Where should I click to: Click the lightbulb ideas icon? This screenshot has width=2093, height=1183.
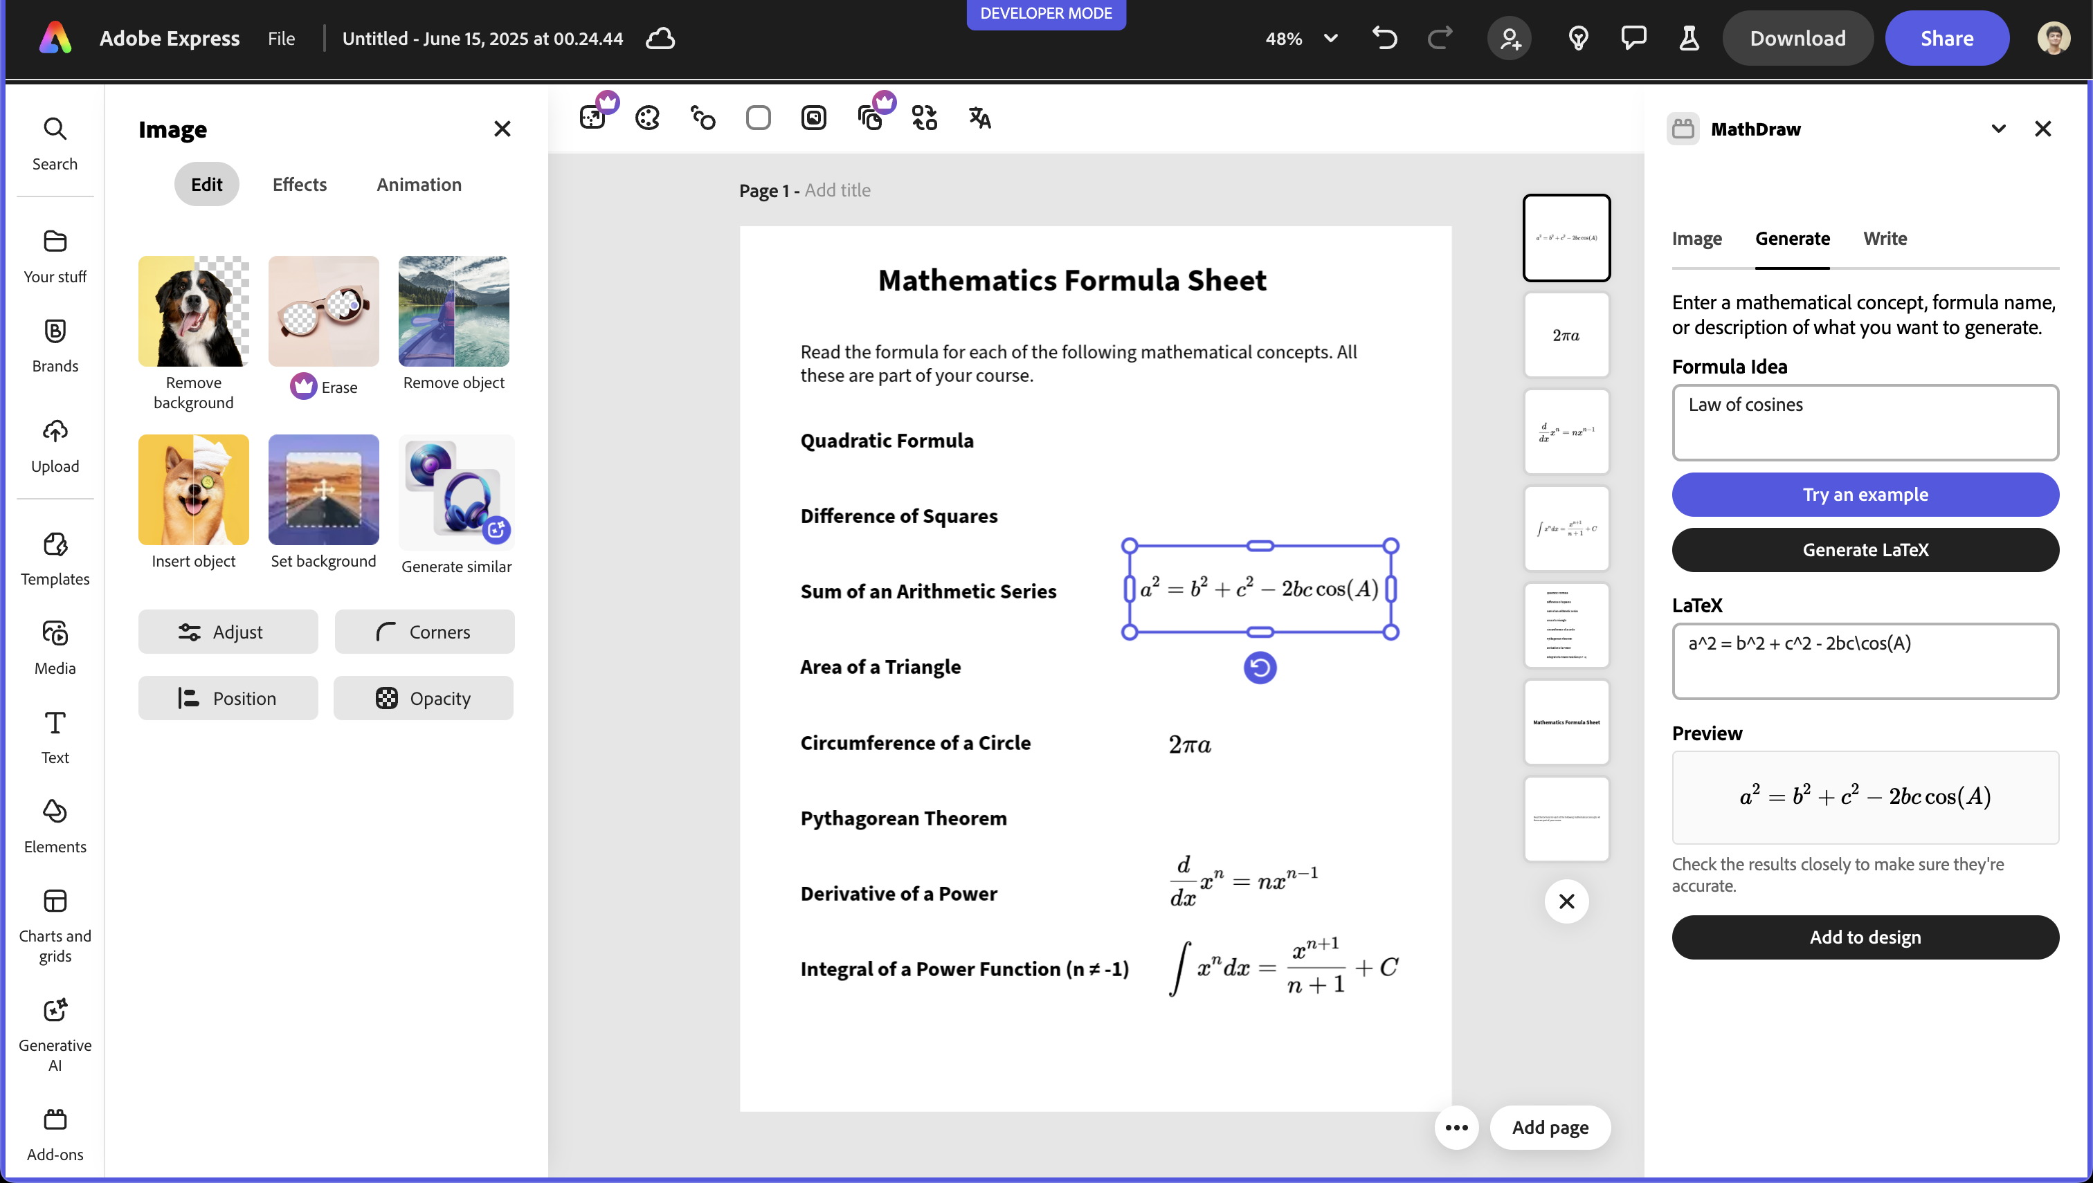pyautogui.click(x=1577, y=38)
